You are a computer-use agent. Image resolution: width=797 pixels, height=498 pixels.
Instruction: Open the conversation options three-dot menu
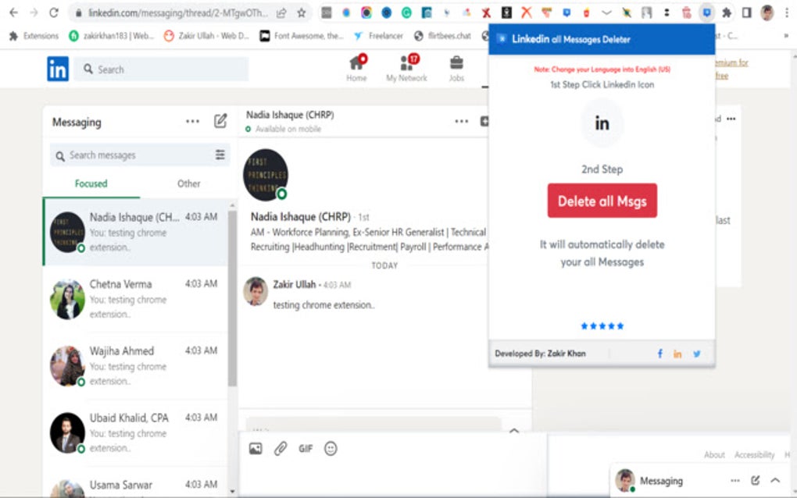pyautogui.click(x=461, y=121)
